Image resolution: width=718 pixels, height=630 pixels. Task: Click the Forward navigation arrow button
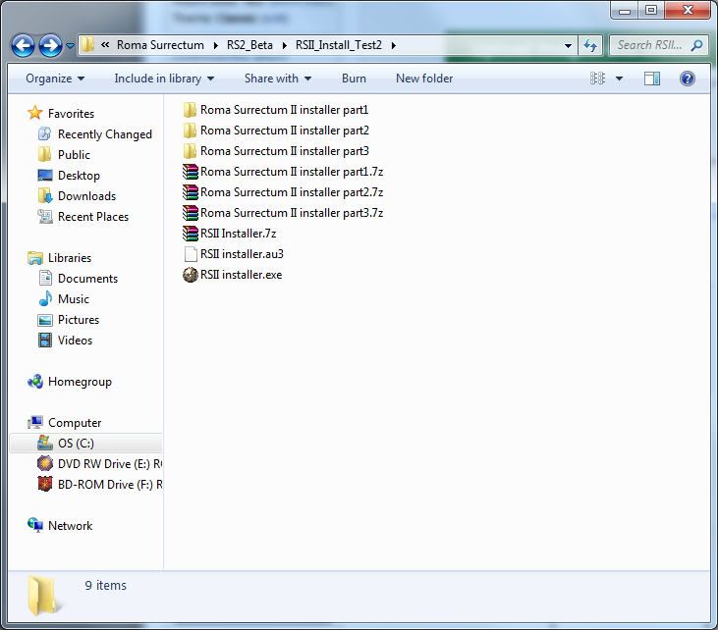click(x=50, y=45)
